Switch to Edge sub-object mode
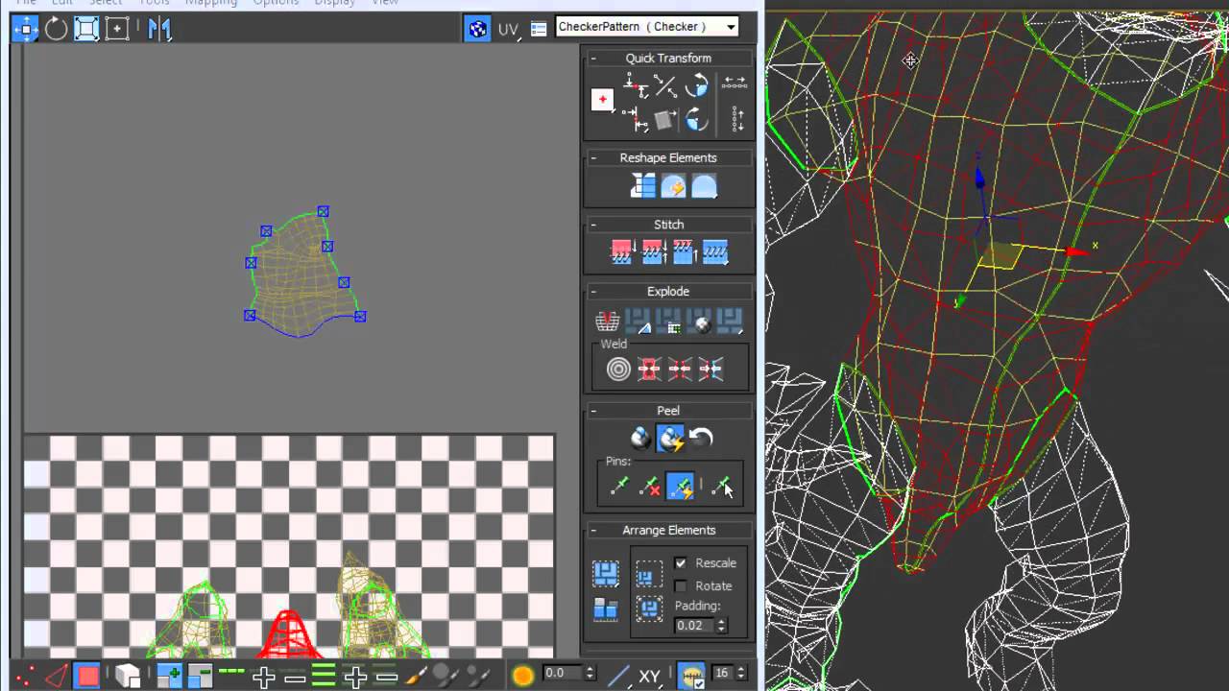This screenshot has width=1229, height=691. 57,677
